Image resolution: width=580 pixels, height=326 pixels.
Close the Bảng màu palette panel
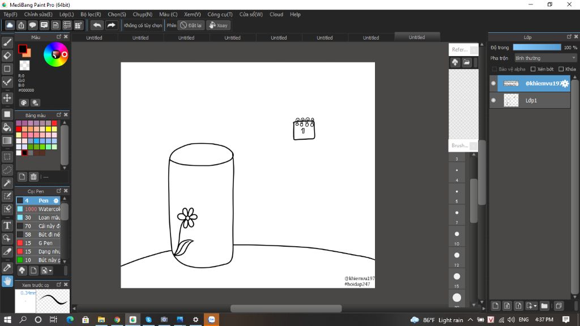pyautogui.click(x=66, y=115)
